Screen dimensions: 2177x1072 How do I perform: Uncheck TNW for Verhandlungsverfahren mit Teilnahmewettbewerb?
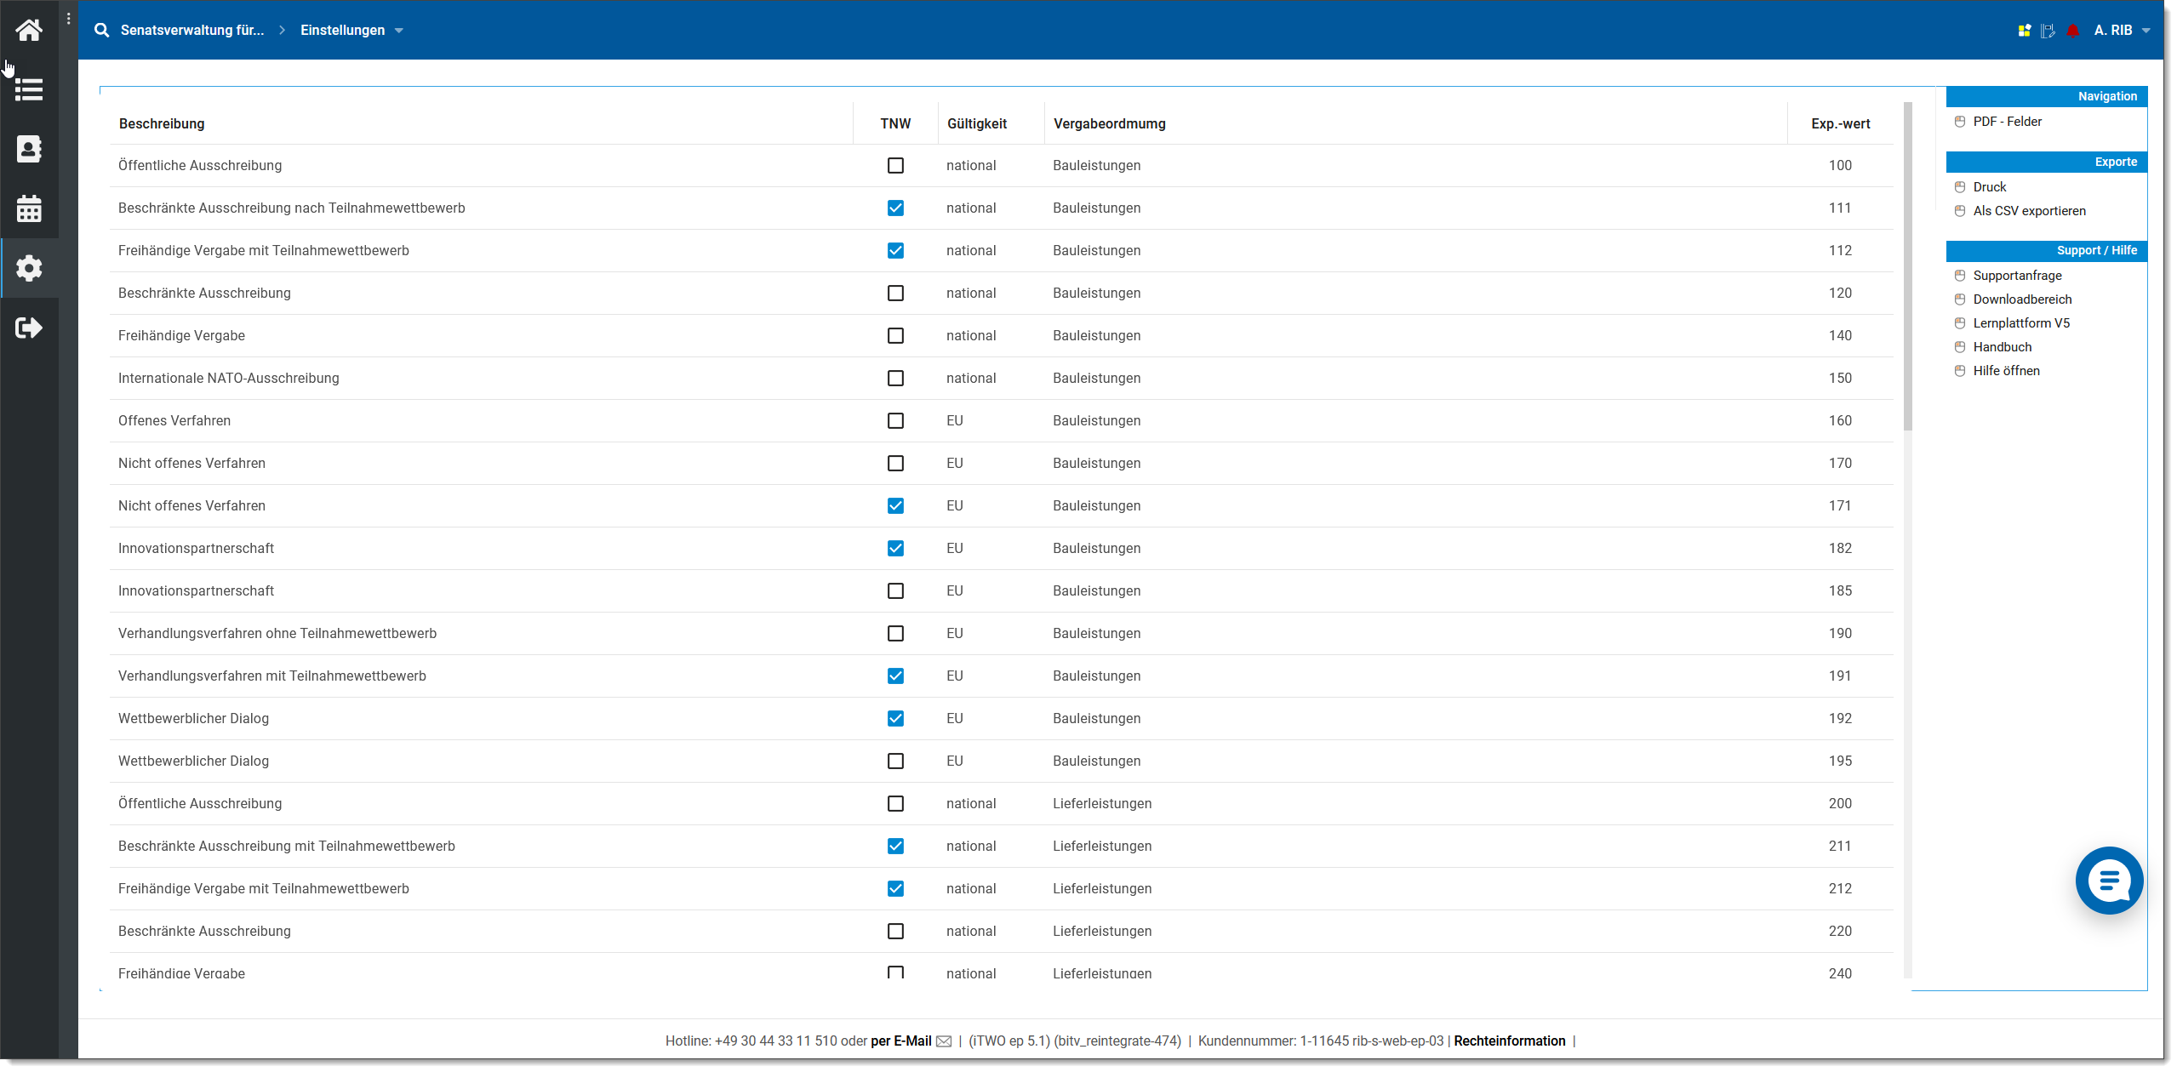click(895, 676)
